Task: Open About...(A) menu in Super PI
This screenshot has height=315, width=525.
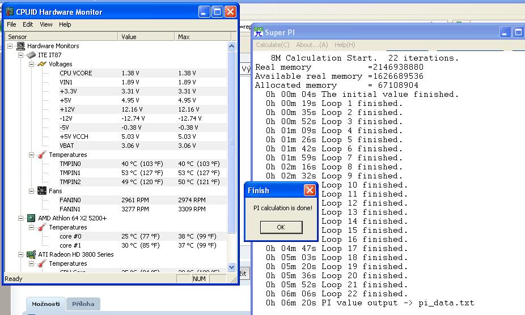Action: tap(312, 45)
